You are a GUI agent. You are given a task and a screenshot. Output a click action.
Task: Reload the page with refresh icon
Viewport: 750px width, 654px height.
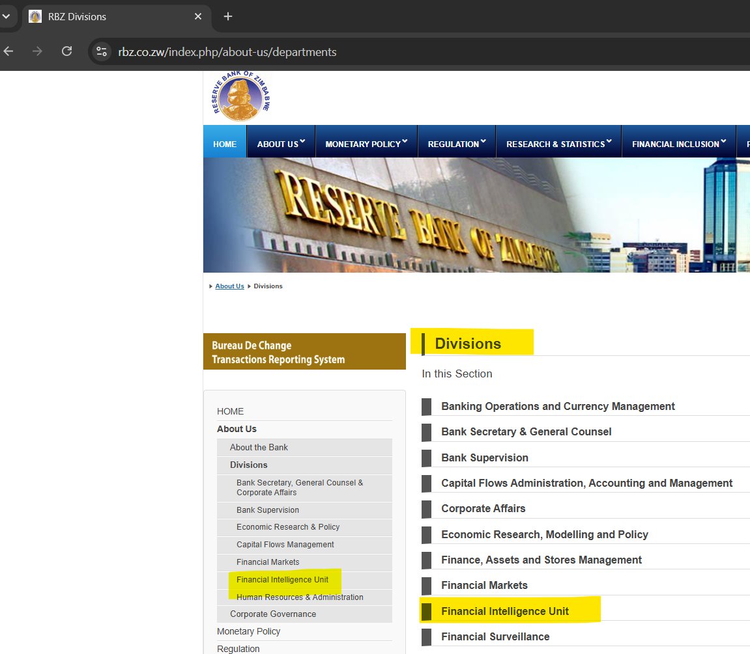click(67, 51)
